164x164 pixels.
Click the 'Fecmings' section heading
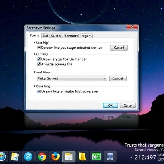click(x=41, y=54)
